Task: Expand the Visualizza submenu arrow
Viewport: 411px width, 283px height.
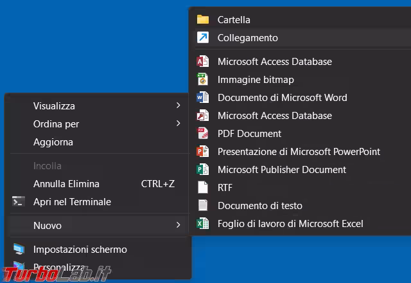Action: (178, 105)
